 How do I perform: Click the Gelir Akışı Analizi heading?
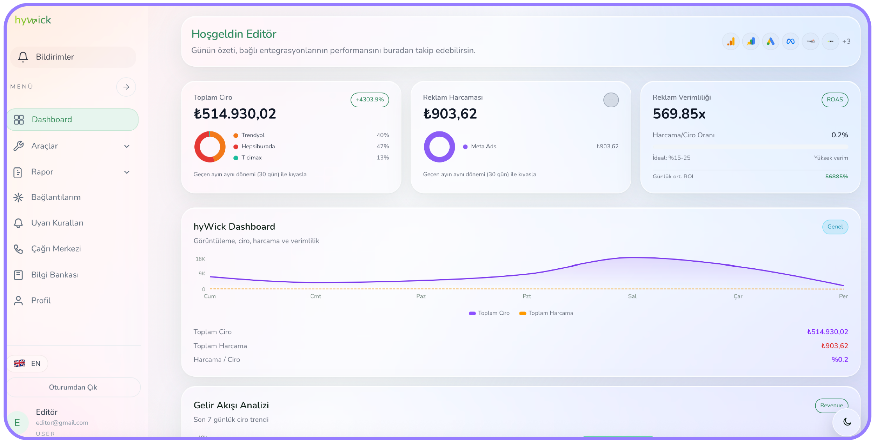coord(231,406)
